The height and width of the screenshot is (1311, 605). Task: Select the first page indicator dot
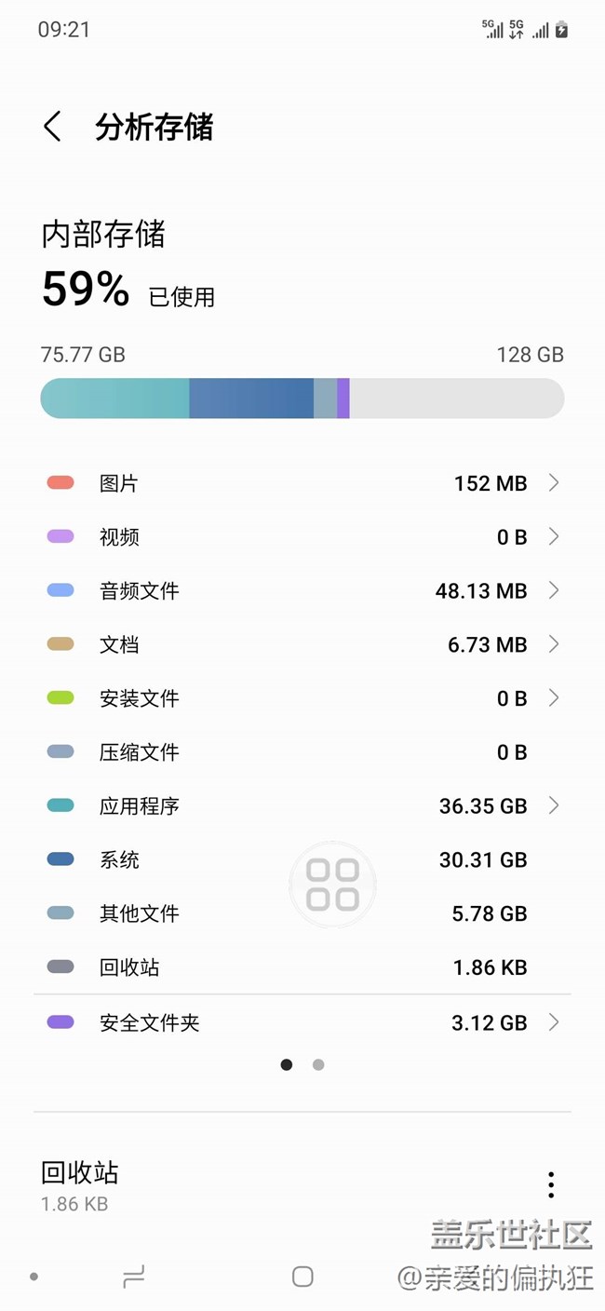tap(287, 1064)
